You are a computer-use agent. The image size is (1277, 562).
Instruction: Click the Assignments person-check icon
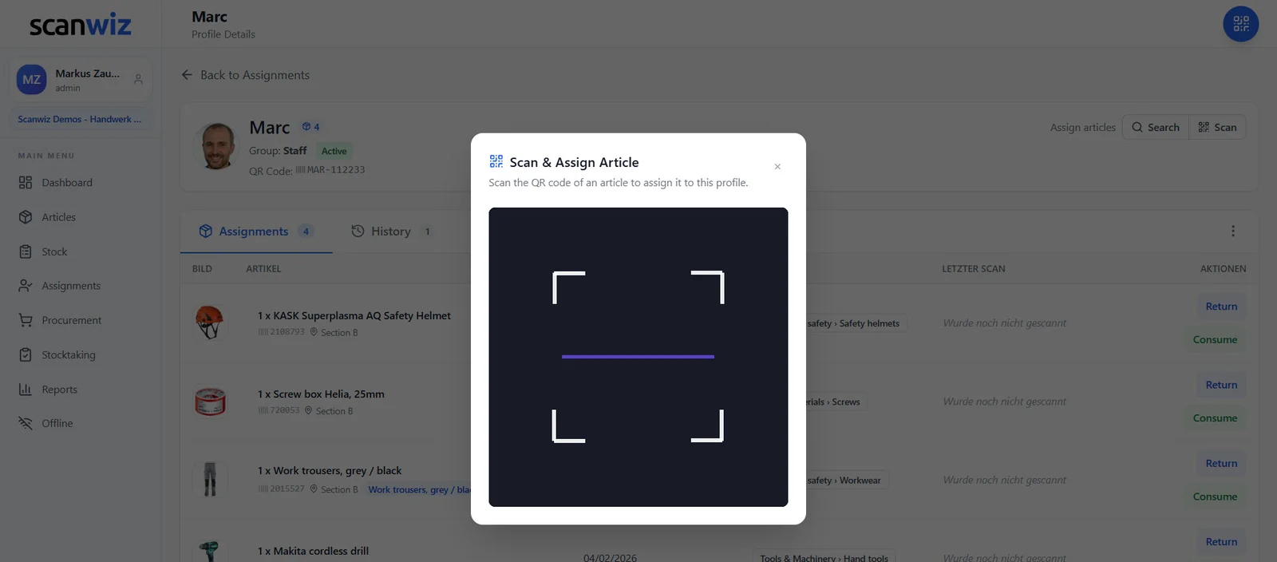(x=26, y=286)
